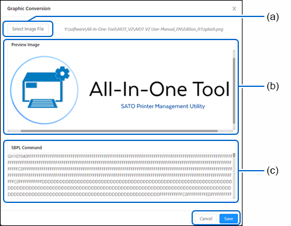Click the selected splash.png file path
291x226 pixels.
[x=144, y=29]
